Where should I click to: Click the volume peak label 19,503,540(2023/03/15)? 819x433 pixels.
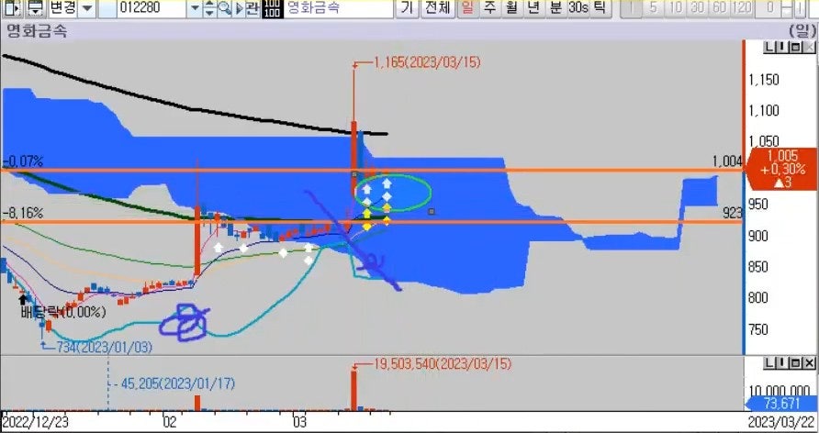click(443, 363)
